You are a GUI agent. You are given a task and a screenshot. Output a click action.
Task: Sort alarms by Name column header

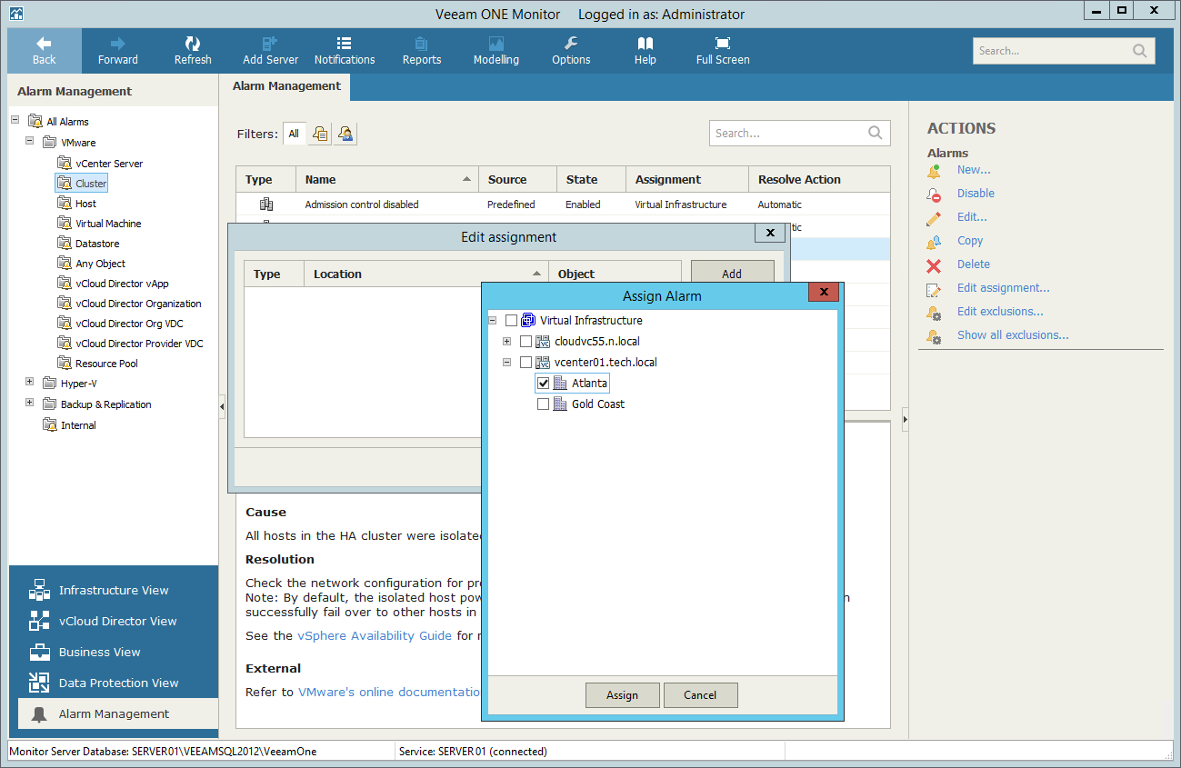click(387, 179)
